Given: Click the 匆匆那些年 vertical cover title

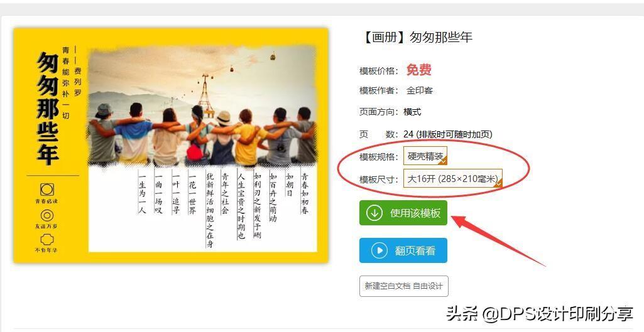Looking at the screenshot, I should click(x=48, y=109).
